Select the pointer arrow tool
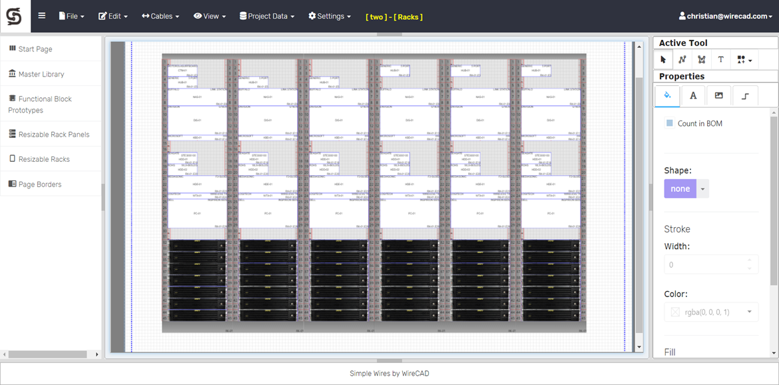Viewport: 779px width, 385px height. click(x=663, y=60)
